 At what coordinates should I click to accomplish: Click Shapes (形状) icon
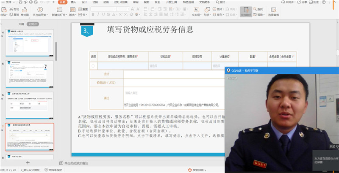point(207,9)
